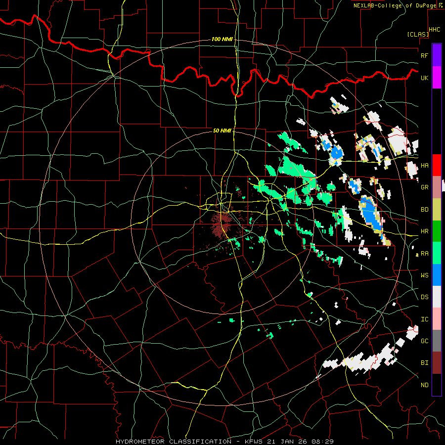
Task: Click the "UK" legend label
Action: (424, 78)
